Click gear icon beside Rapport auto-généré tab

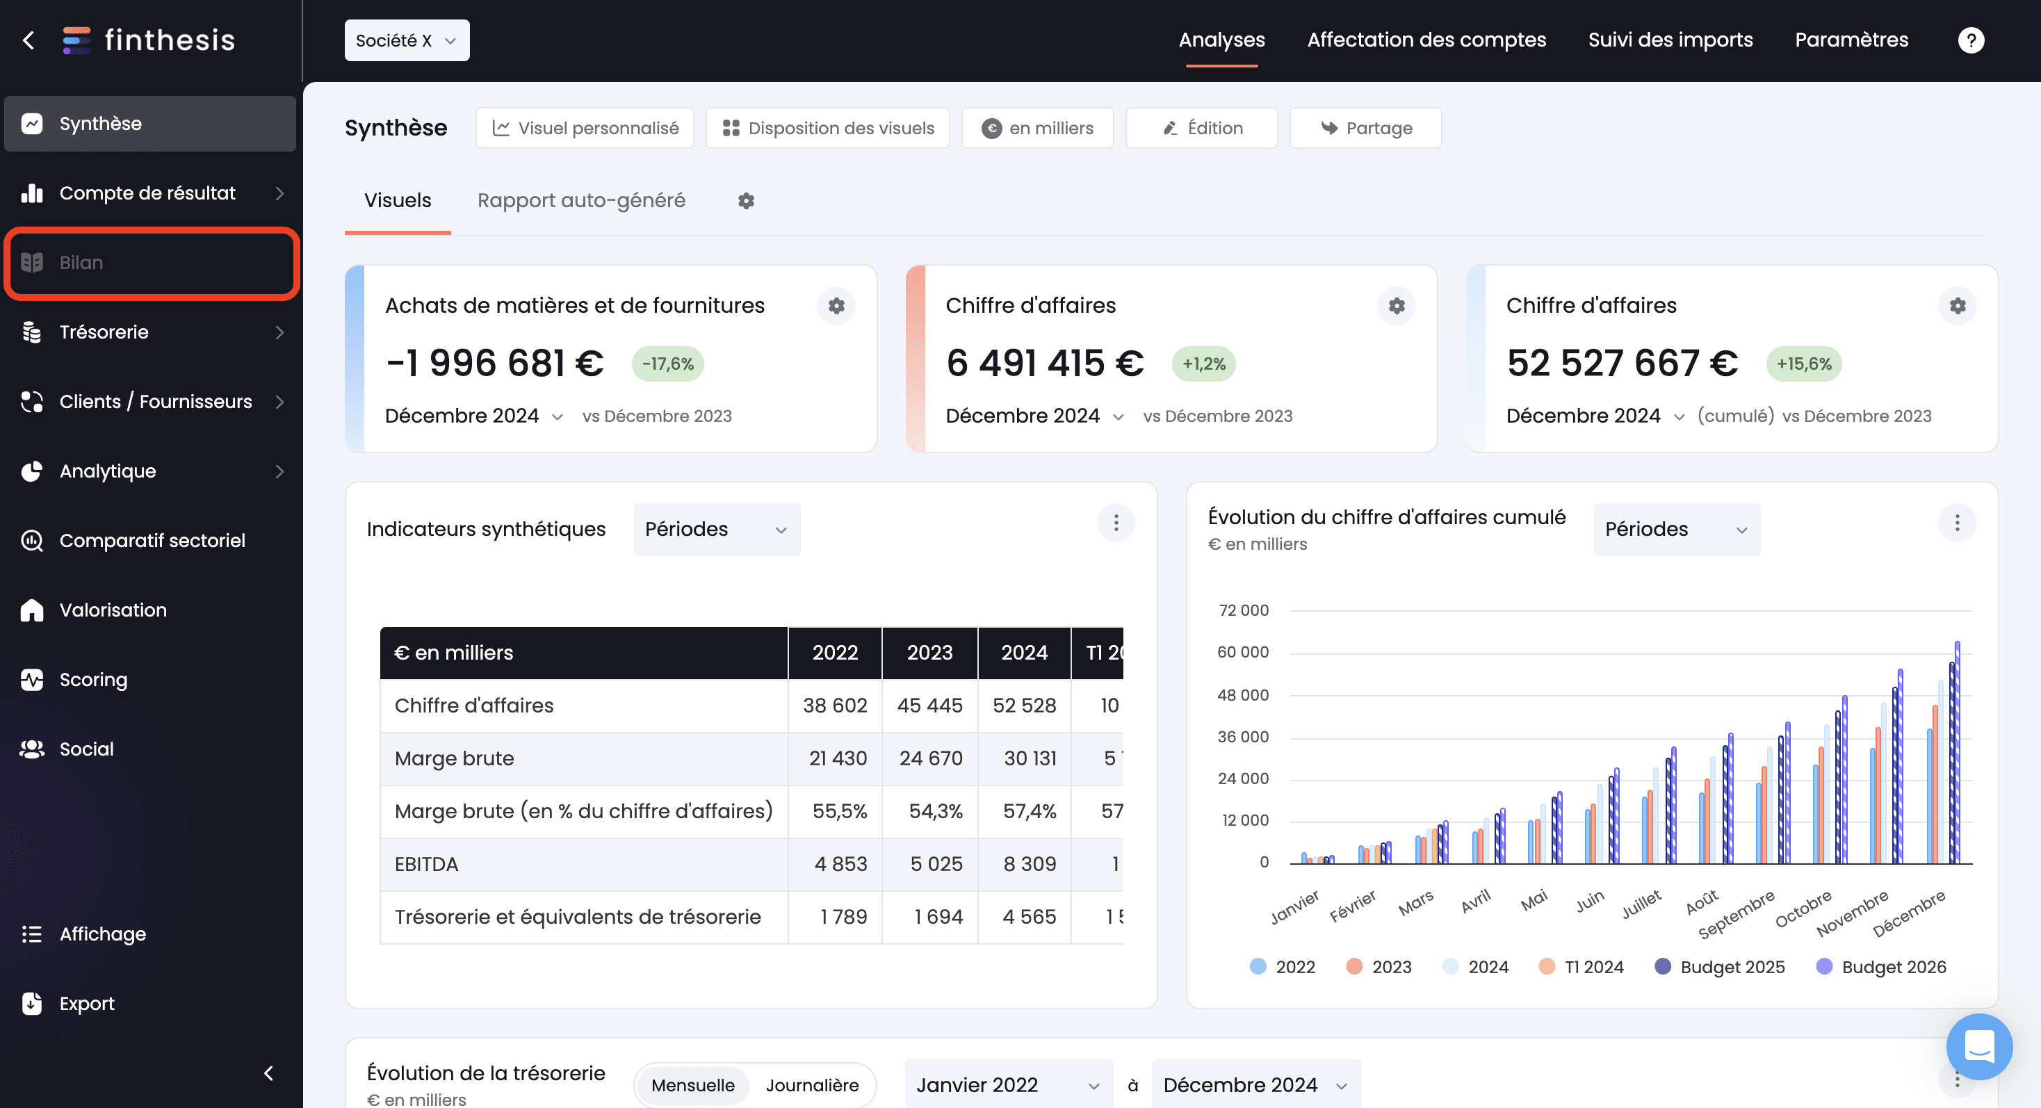pyautogui.click(x=746, y=201)
